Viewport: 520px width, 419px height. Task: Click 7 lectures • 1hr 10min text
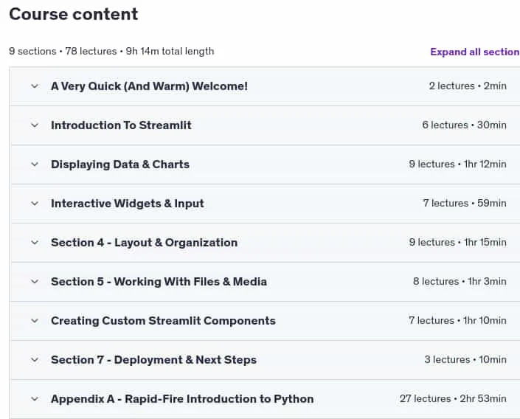pos(457,321)
